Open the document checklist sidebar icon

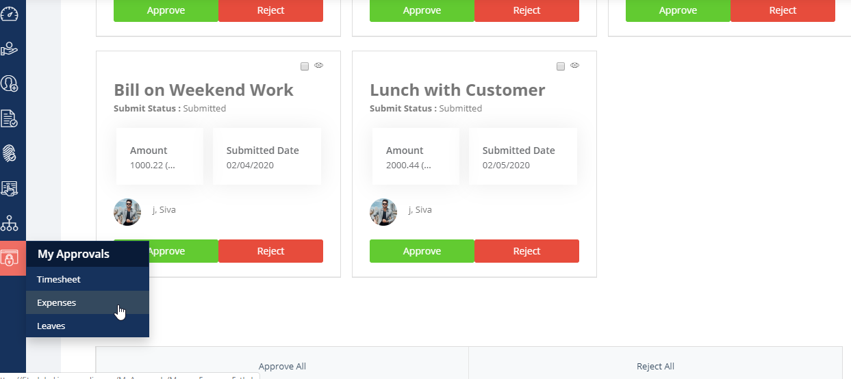[x=9, y=118]
